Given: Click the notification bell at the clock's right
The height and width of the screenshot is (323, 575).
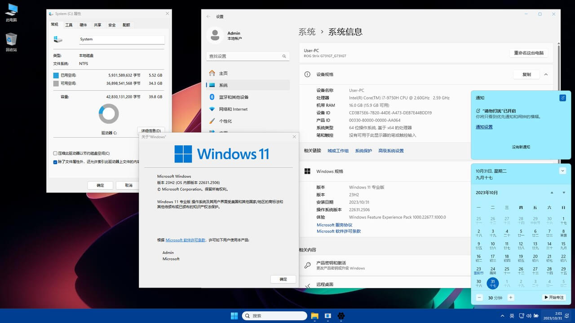Looking at the screenshot, I should point(567,316).
